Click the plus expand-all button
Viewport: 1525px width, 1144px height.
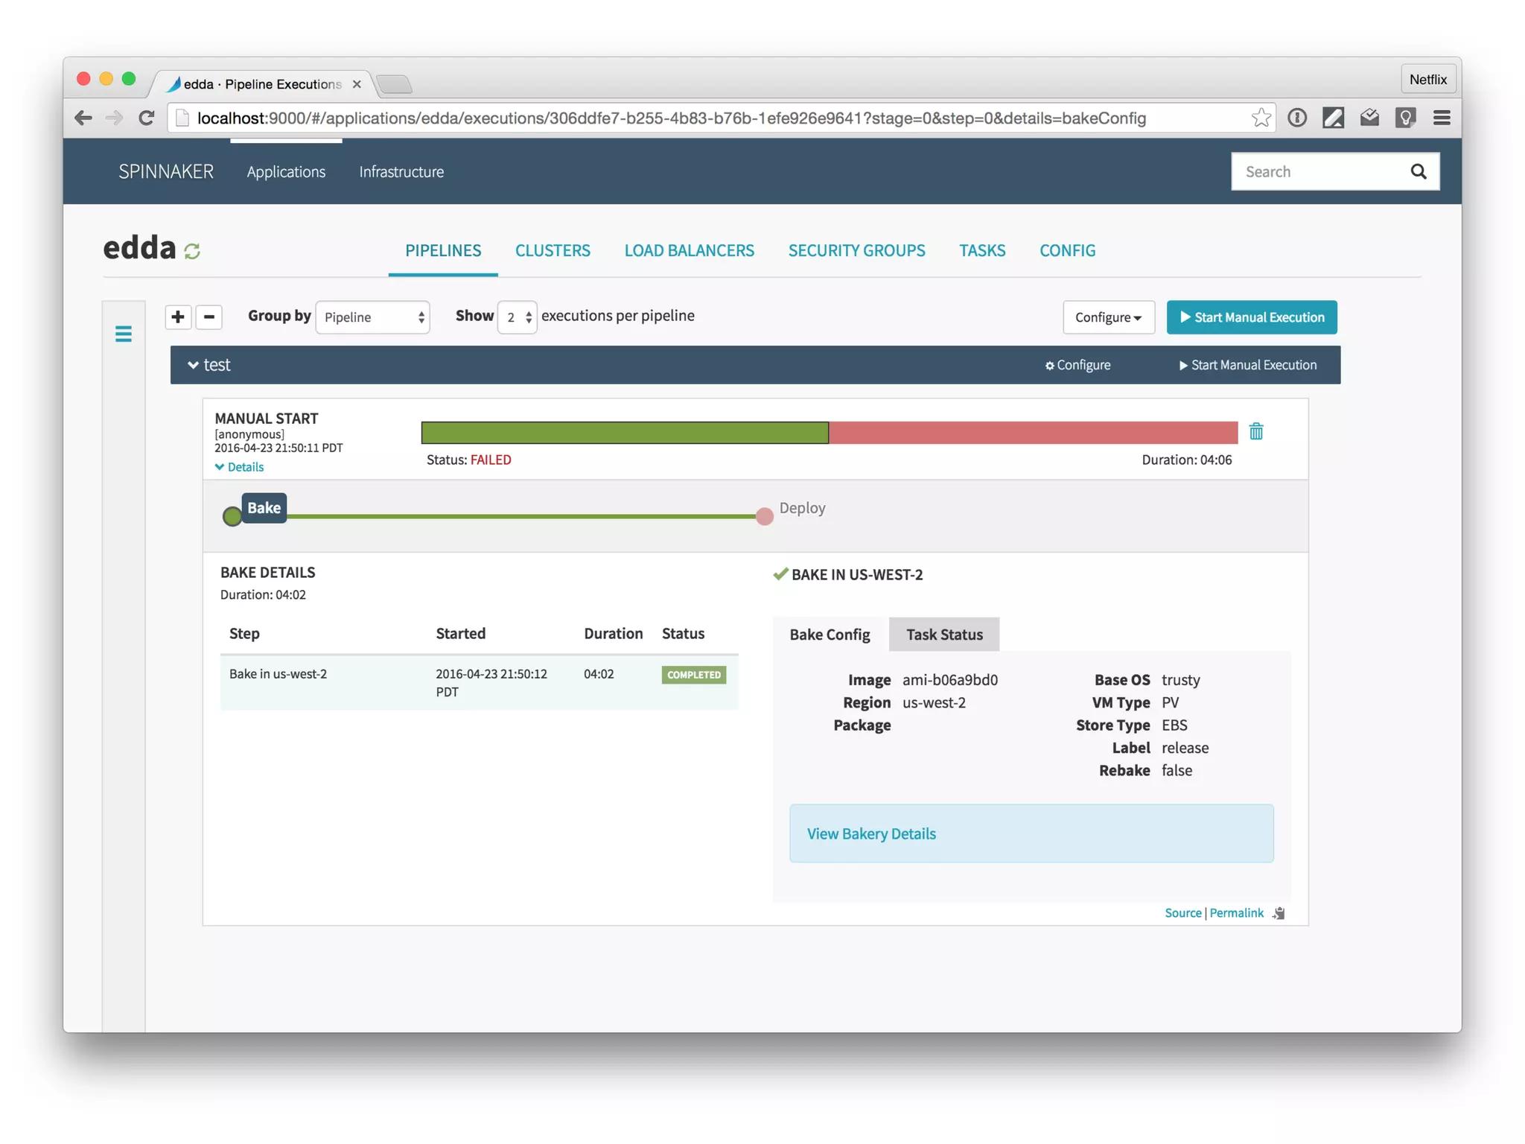pyautogui.click(x=177, y=317)
